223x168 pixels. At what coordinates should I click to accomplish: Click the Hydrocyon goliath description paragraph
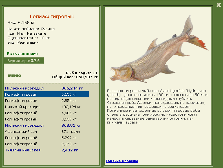(x=157, y=106)
